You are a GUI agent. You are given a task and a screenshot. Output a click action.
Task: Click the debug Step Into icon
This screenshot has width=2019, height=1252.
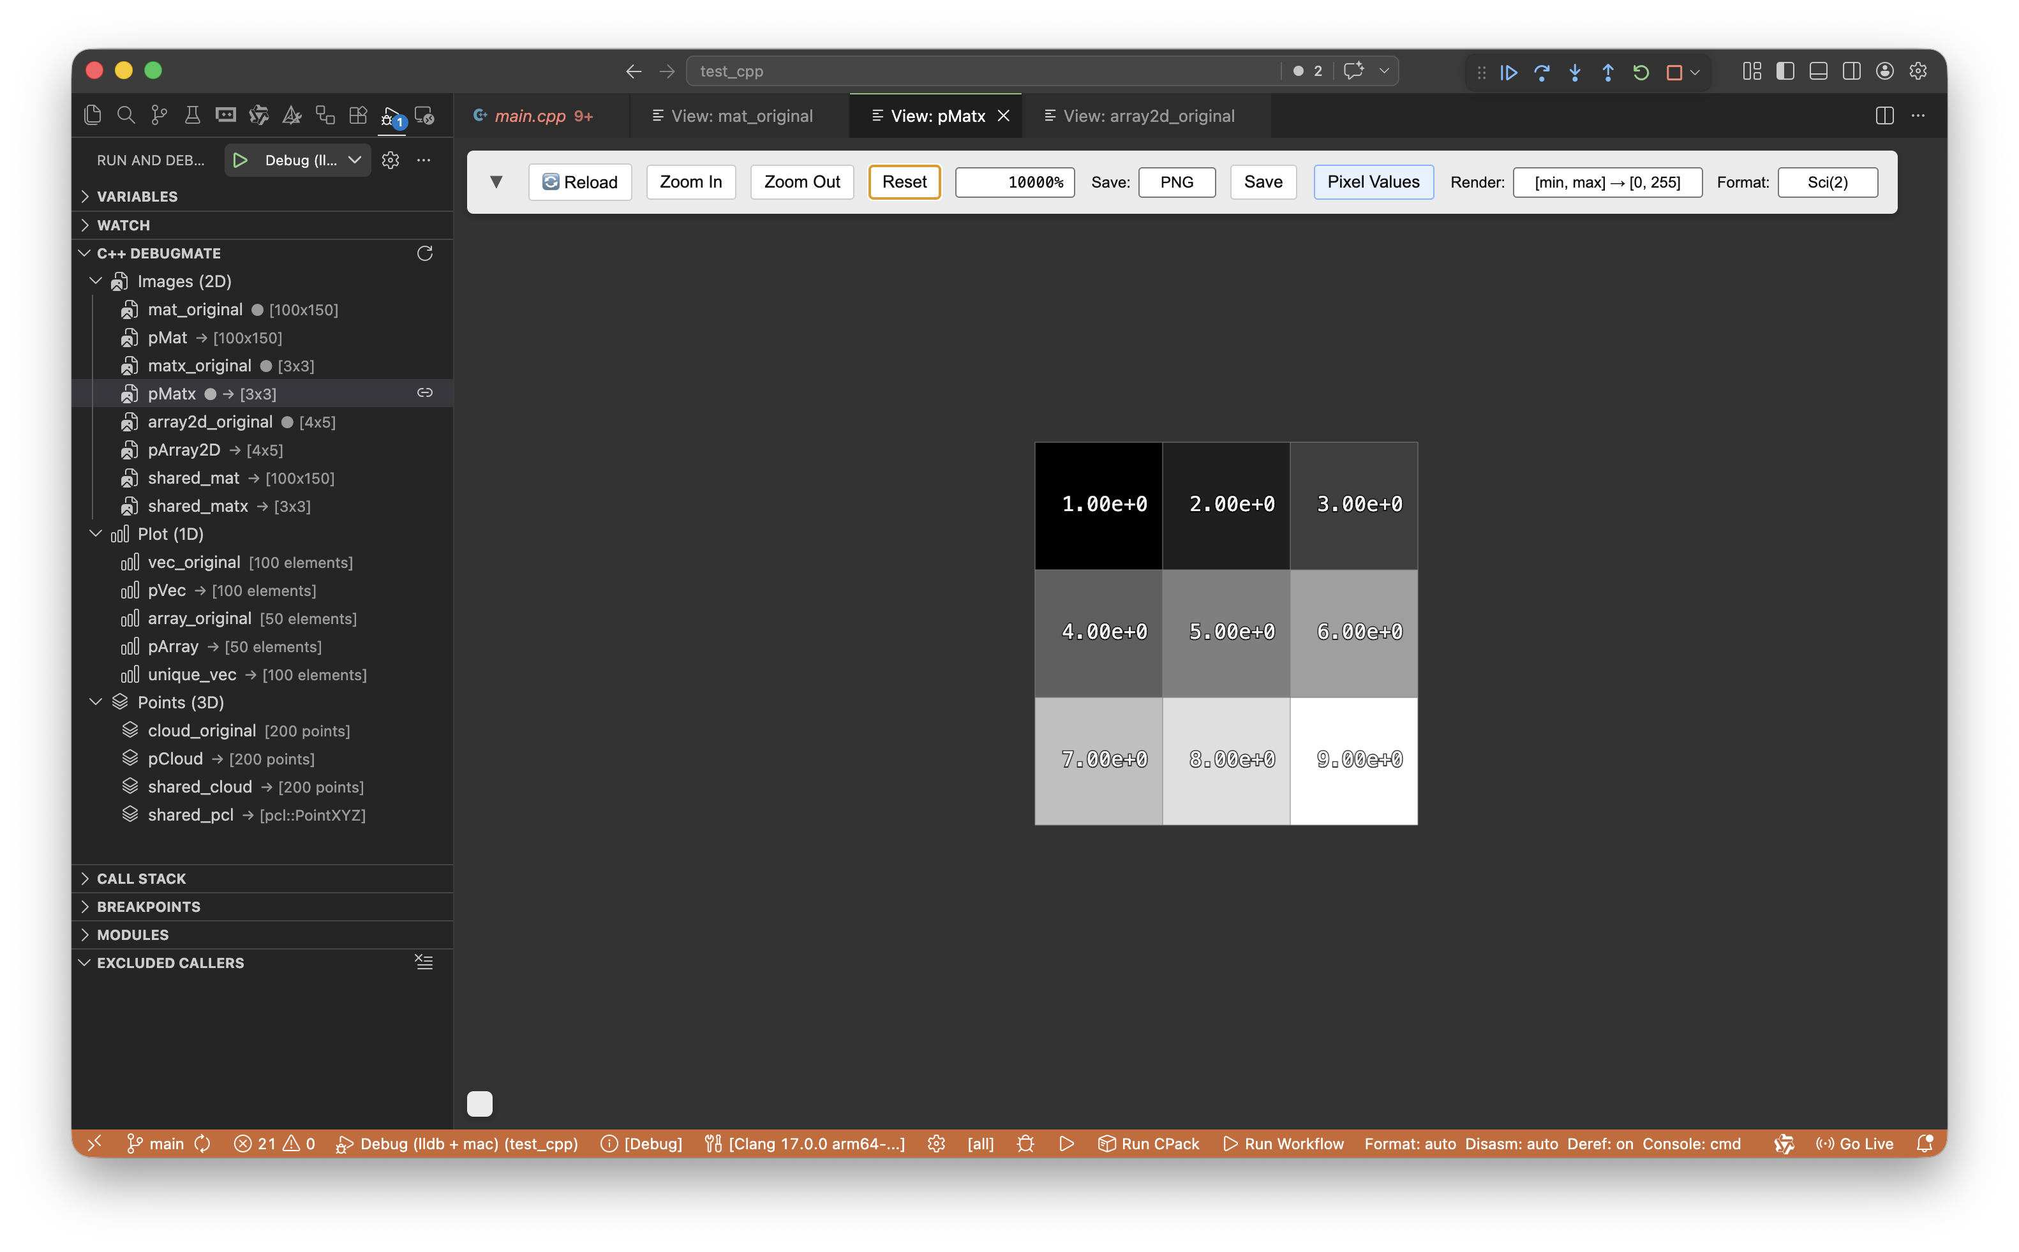[1574, 72]
